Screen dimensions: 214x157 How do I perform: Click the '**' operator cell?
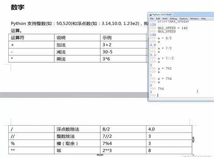(32, 150)
